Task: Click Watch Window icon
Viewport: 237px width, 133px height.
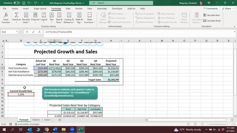Action: coord(184,18)
